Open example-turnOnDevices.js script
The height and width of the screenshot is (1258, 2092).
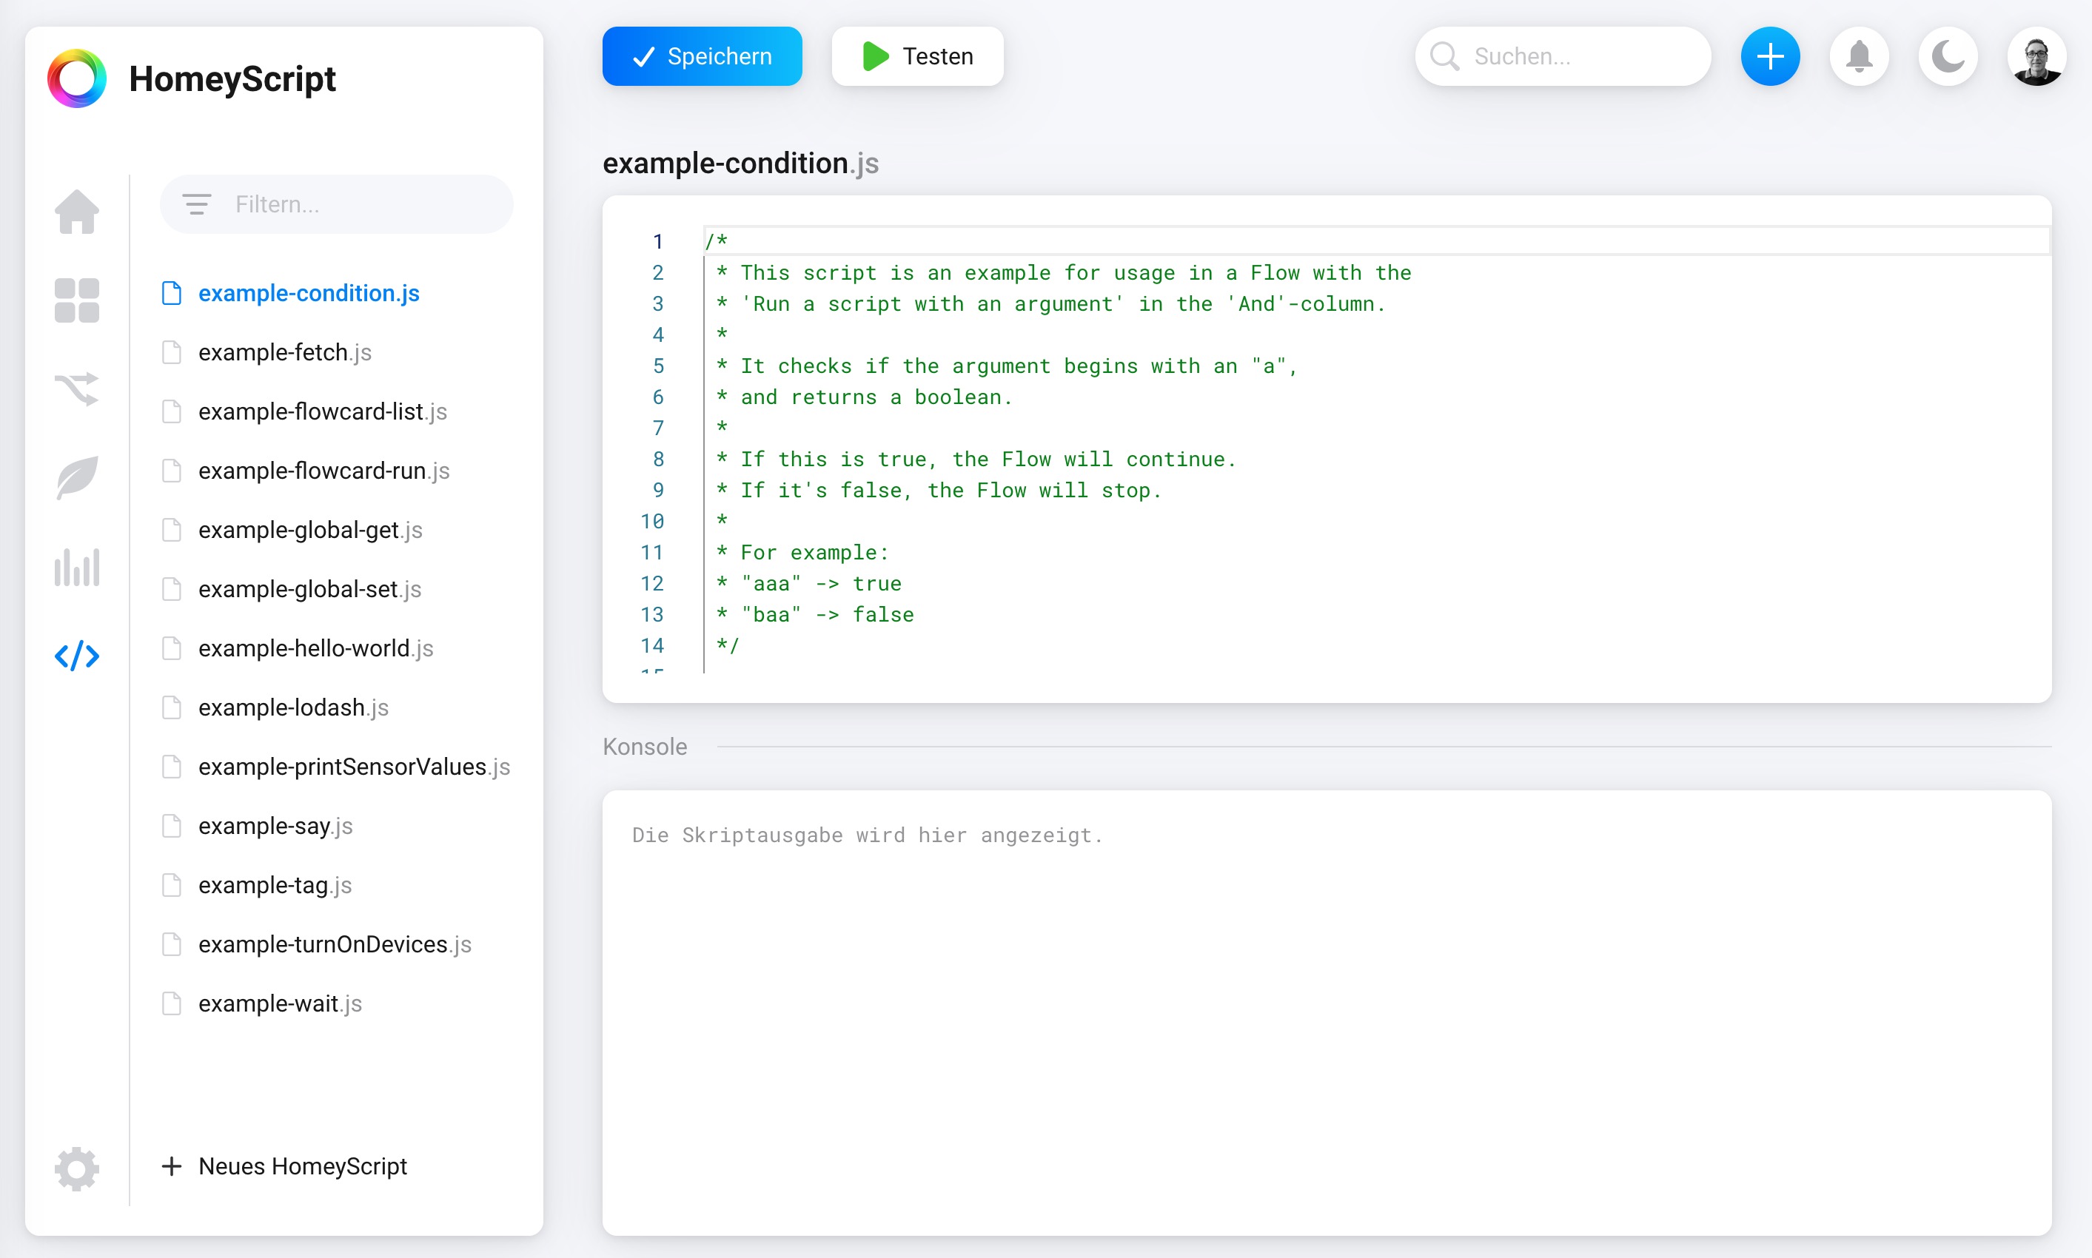click(x=334, y=944)
